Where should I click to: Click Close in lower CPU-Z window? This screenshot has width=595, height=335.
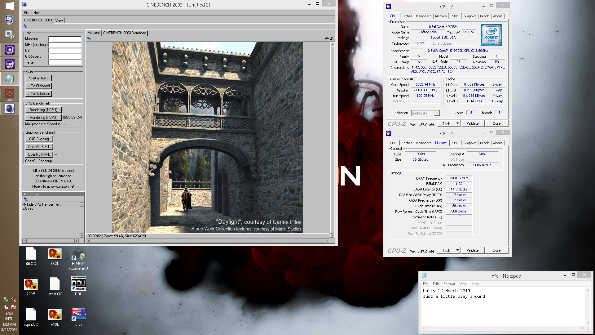point(496,250)
